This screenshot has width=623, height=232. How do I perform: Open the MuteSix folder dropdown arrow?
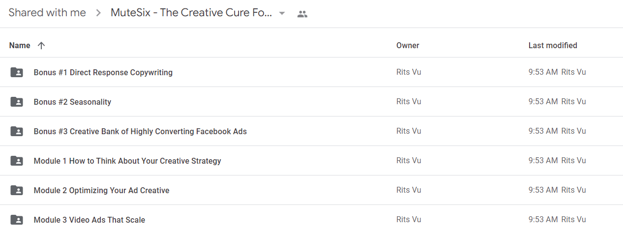pos(282,13)
